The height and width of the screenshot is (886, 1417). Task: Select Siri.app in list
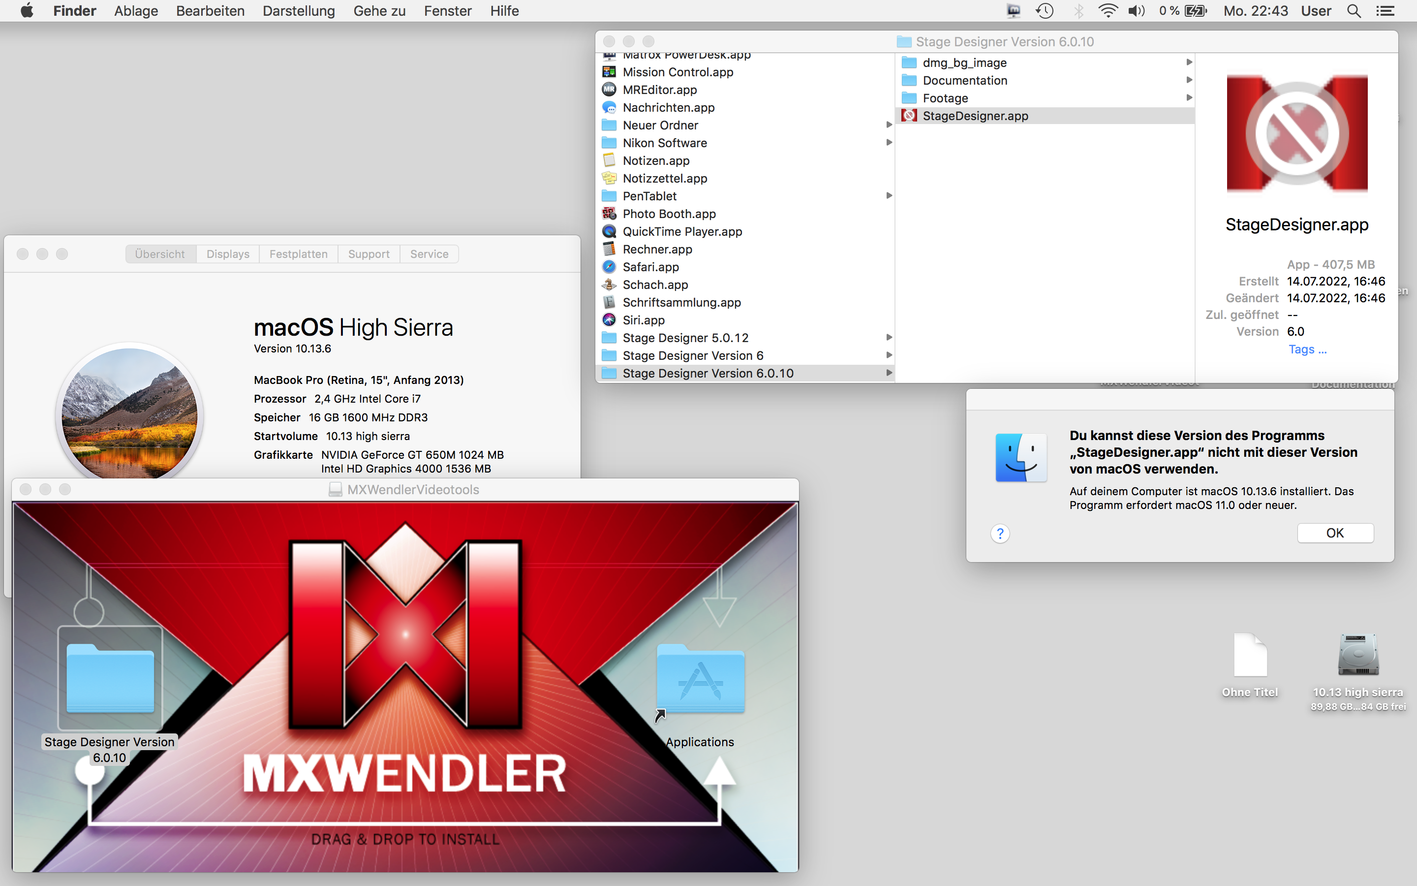click(x=745, y=320)
